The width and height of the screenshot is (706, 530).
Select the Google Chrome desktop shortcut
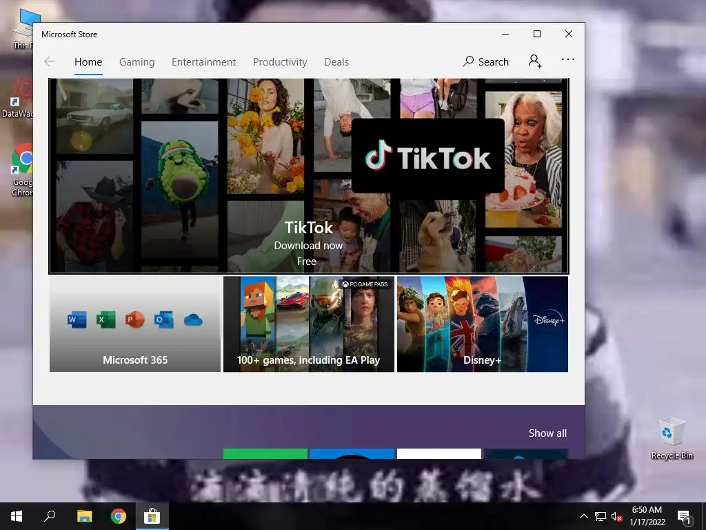[x=21, y=170]
